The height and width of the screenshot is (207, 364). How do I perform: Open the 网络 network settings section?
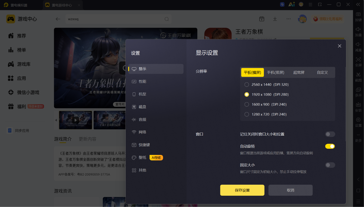pyautogui.click(x=156, y=132)
